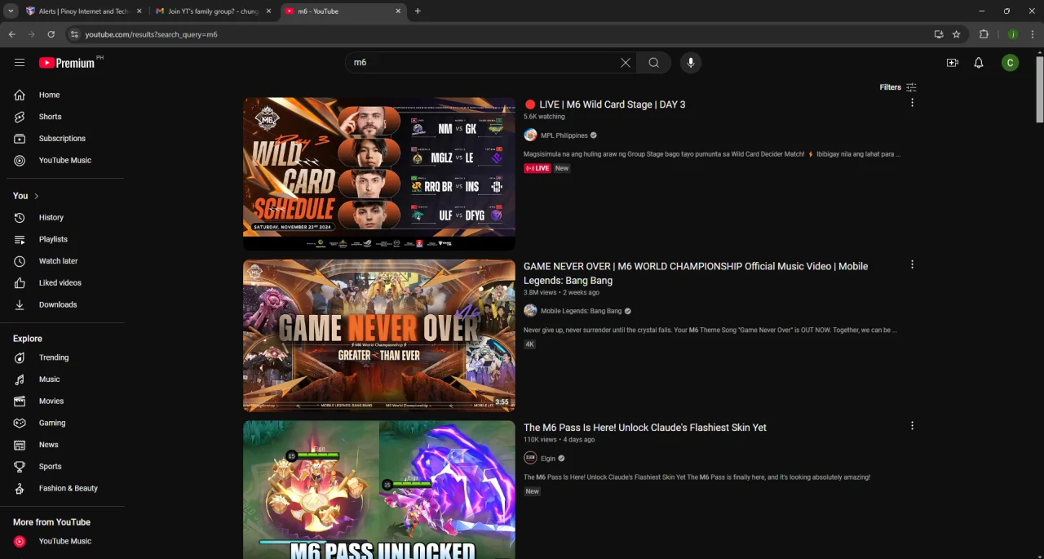Install app icon in address bar
This screenshot has height=559, width=1044.
coord(939,34)
